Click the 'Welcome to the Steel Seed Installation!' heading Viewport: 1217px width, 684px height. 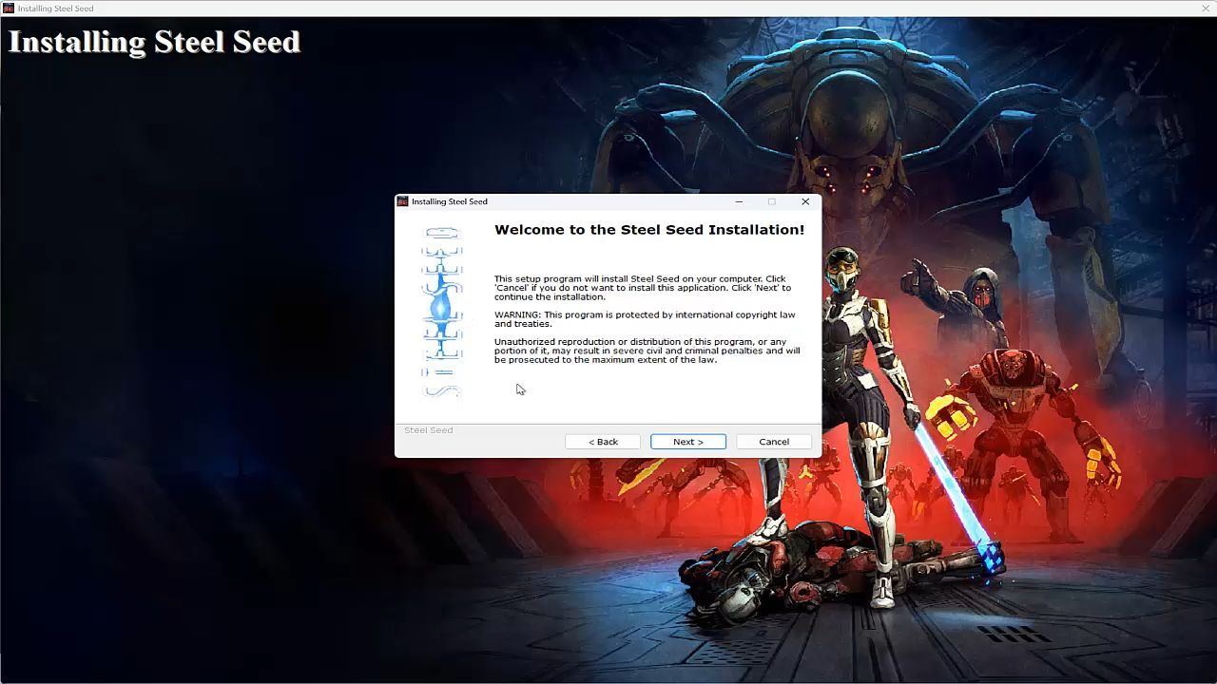tap(649, 230)
